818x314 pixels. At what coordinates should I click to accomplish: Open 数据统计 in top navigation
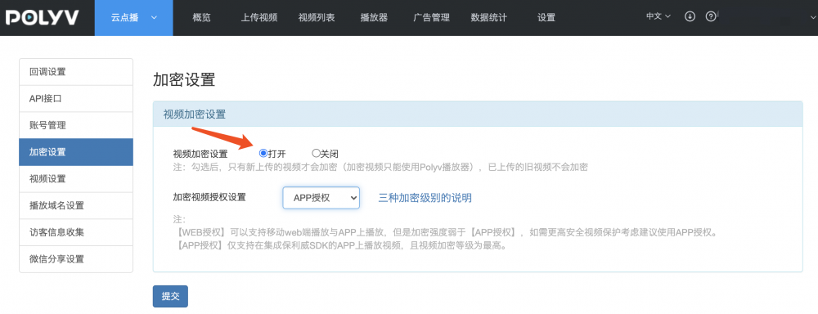489,18
